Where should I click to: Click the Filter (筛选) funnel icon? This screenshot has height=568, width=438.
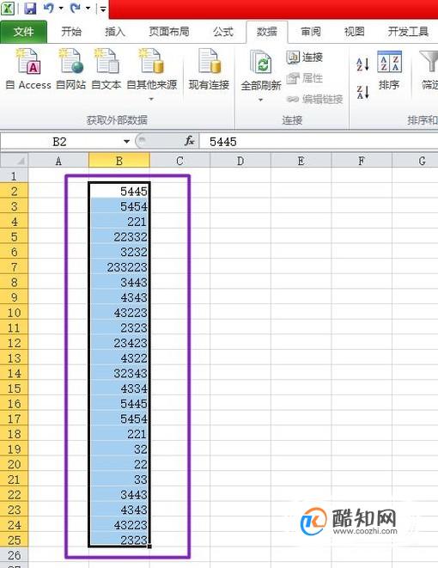click(429, 62)
